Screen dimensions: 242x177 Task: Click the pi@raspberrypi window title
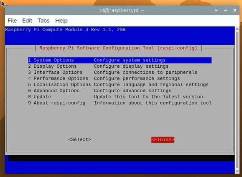[122, 10]
